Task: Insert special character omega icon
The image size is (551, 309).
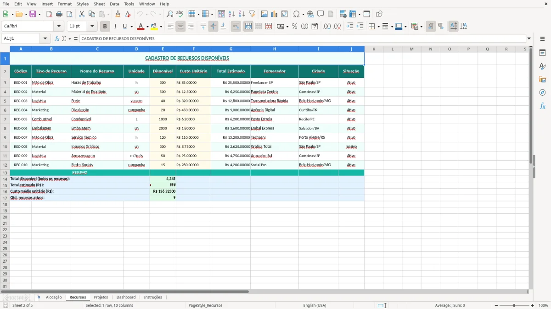Action: point(296,14)
